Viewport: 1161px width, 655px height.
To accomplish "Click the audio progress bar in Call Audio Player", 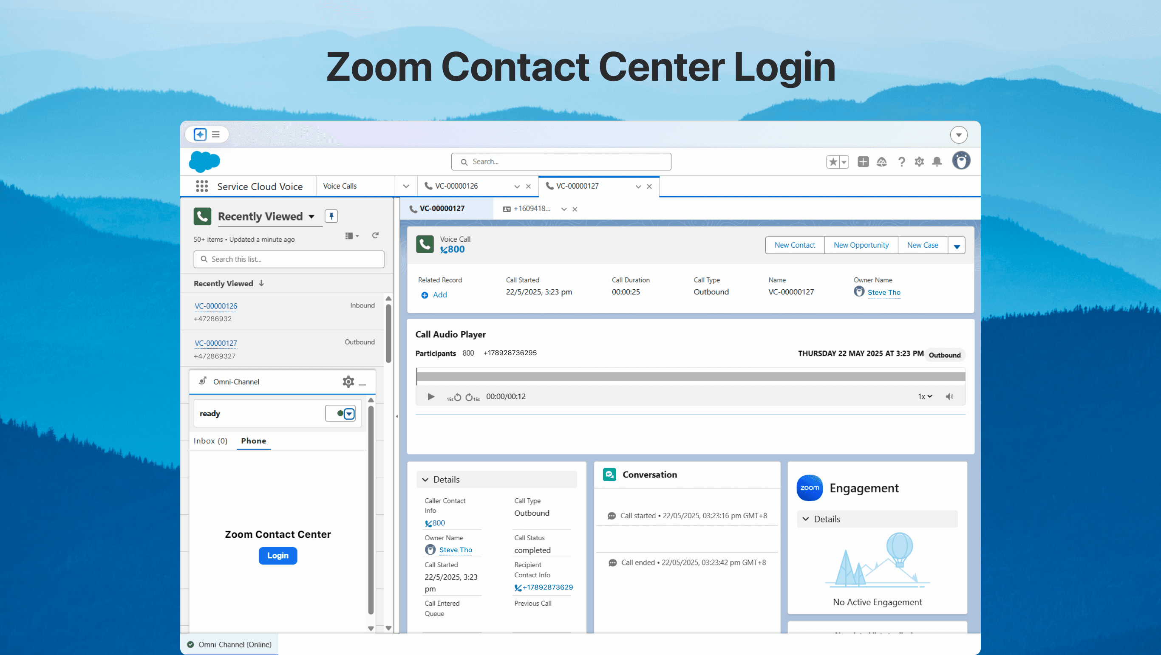I will [x=691, y=377].
